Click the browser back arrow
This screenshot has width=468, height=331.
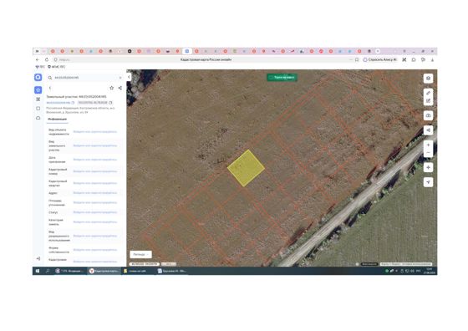coord(38,59)
